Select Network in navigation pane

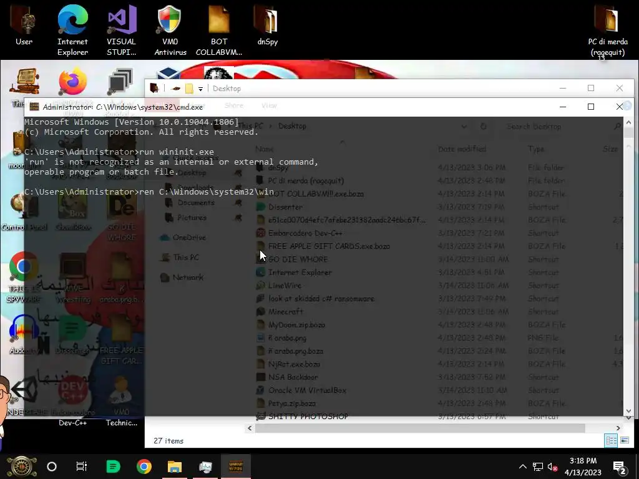point(187,277)
